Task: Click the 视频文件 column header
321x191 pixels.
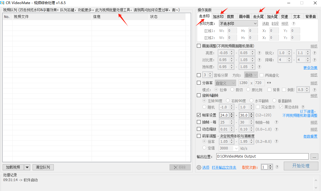Action: pyautogui.click(x=52, y=17)
